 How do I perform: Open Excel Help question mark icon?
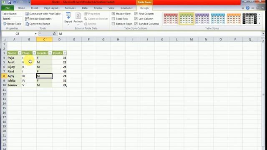click(x=247, y=8)
